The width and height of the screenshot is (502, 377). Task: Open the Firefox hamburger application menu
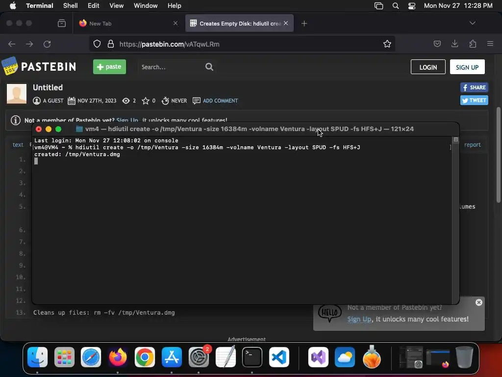490,44
